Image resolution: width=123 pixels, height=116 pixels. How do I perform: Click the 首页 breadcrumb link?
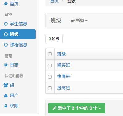(x=55, y=1)
